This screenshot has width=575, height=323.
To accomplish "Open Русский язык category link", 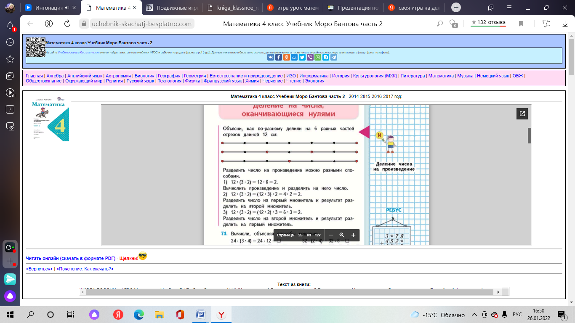I will (x=141, y=81).
